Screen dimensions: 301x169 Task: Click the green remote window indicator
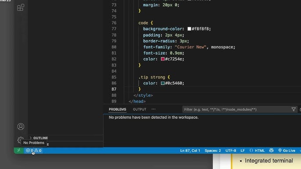pyautogui.click(x=18, y=151)
